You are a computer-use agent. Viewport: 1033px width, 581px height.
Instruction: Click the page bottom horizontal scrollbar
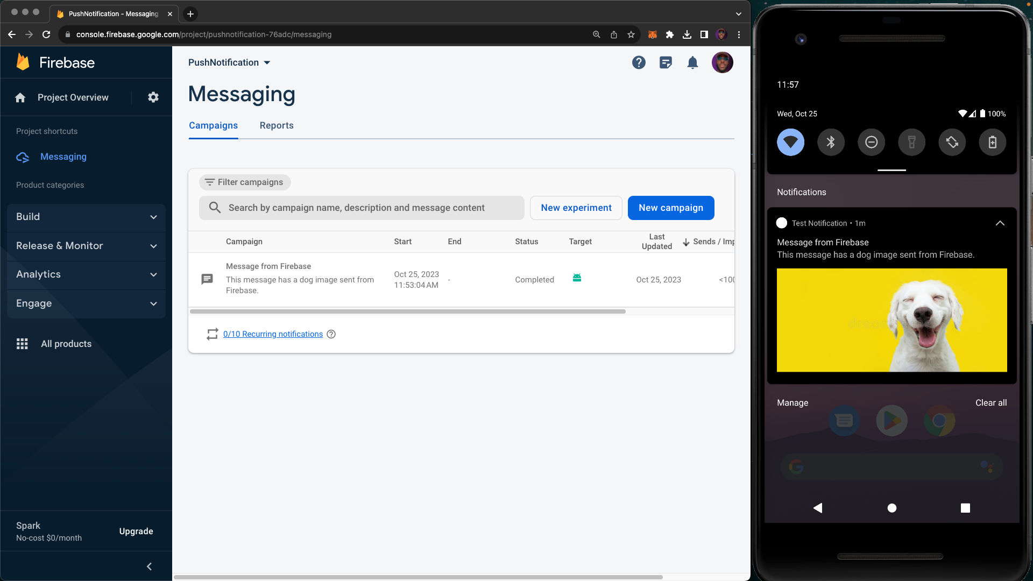point(418,577)
